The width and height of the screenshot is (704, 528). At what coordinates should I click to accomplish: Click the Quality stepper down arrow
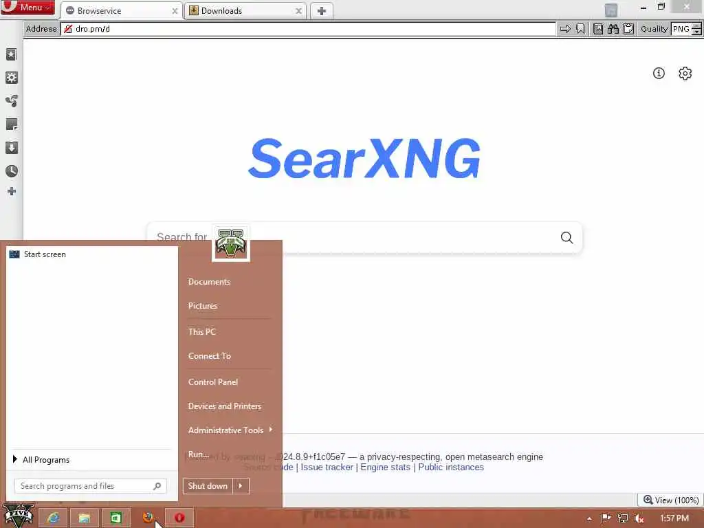click(696, 32)
